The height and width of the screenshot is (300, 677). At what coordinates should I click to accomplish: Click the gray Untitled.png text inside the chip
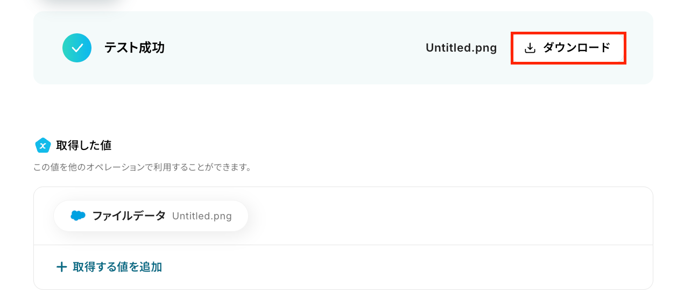(202, 216)
